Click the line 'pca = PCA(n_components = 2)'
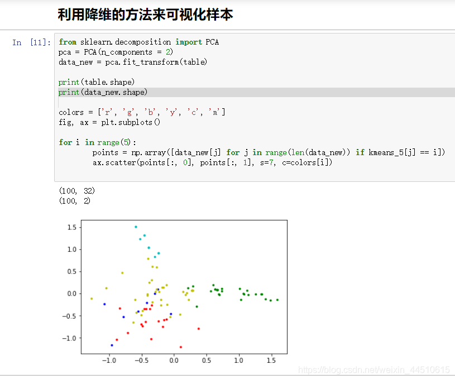 [116, 52]
